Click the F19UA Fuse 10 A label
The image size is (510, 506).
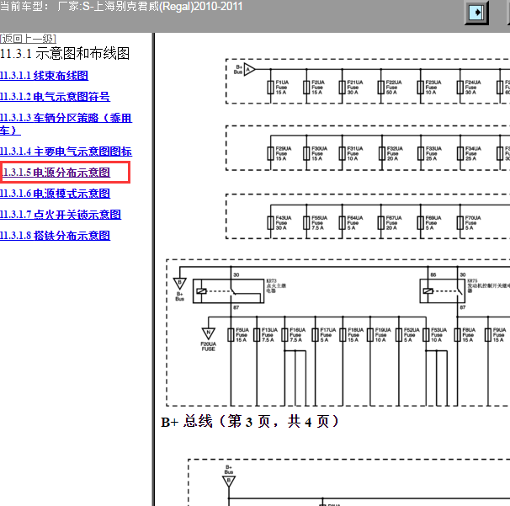(383, 335)
